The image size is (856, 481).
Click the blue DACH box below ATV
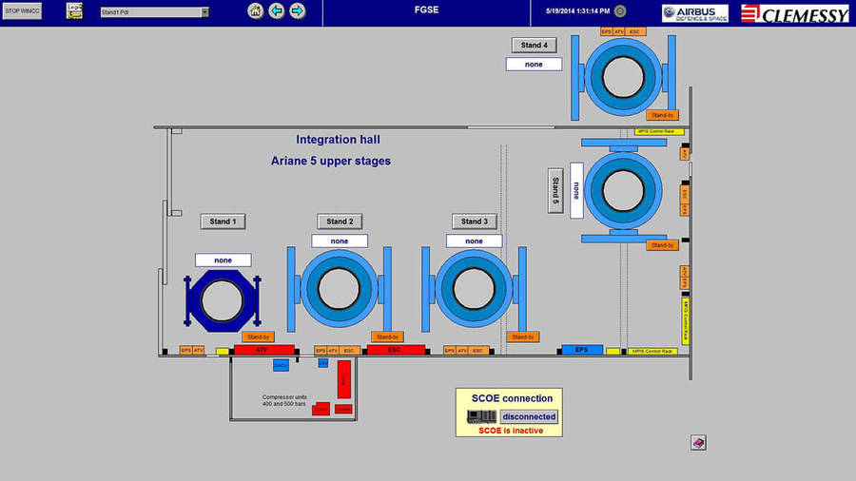pyautogui.click(x=281, y=365)
